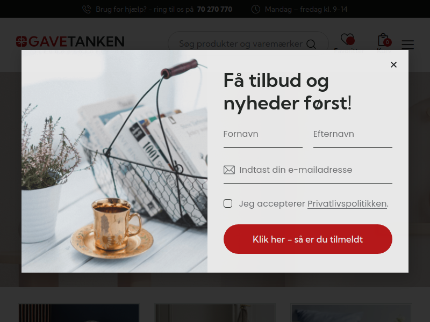This screenshot has height=322, width=430.
Task: Click the search magnifier icon
Action: (311, 44)
